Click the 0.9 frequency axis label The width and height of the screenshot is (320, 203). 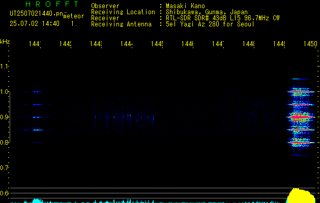pyautogui.click(x=4, y=117)
